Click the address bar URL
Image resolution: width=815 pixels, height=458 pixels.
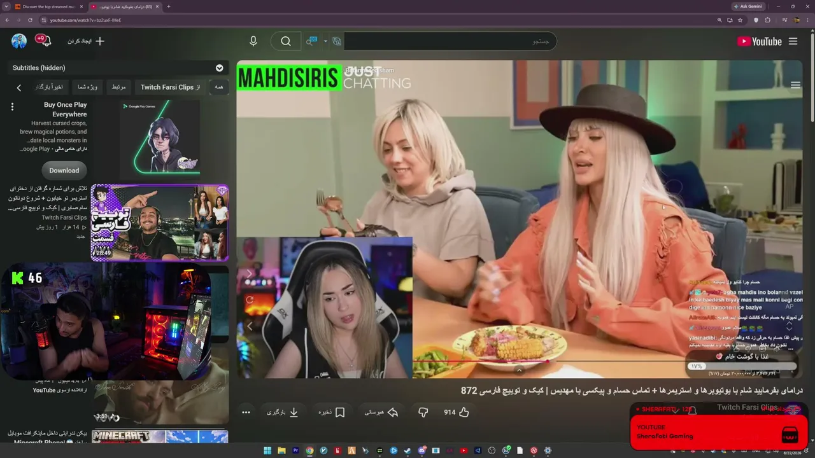85,20
